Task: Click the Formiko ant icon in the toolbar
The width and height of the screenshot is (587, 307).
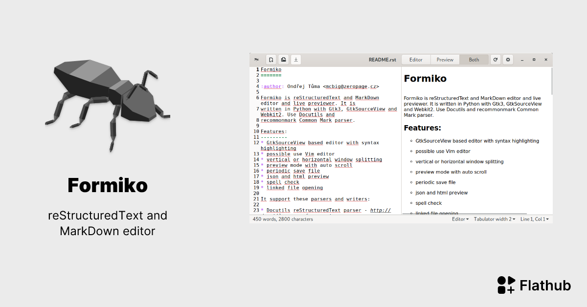Action: [x=256, y=59]
